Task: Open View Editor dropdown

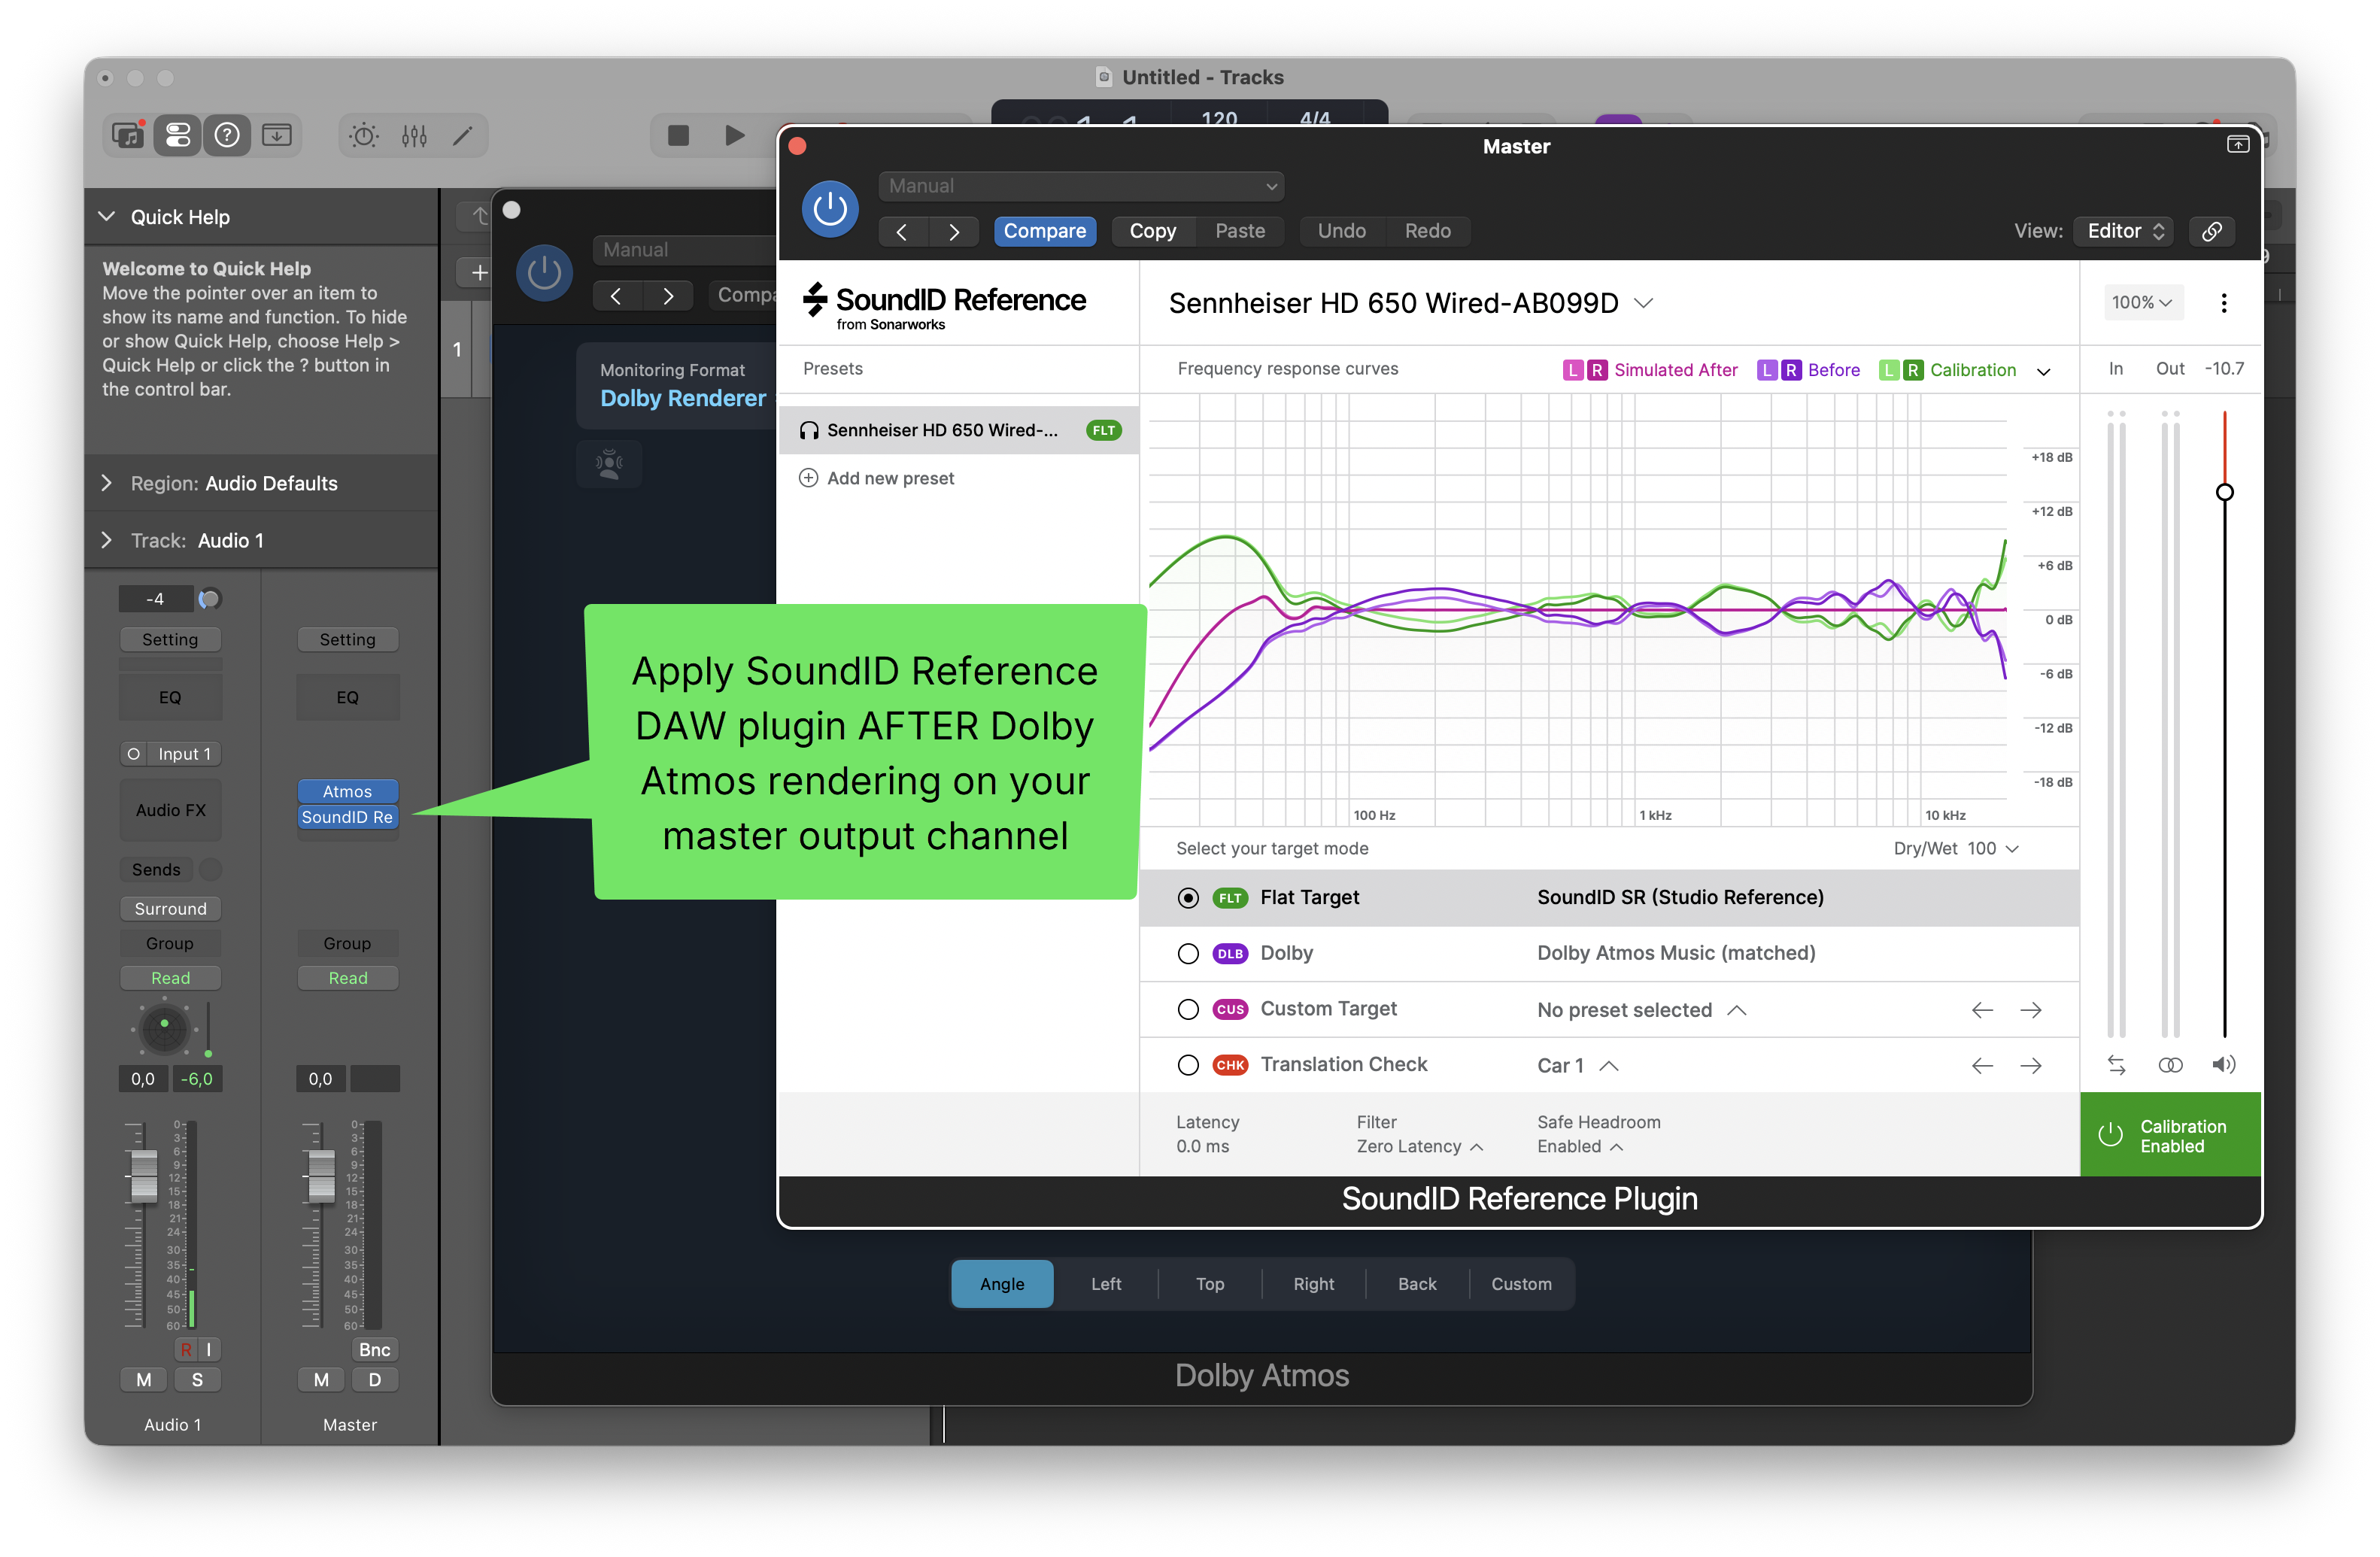Action: click(2126, 231)
